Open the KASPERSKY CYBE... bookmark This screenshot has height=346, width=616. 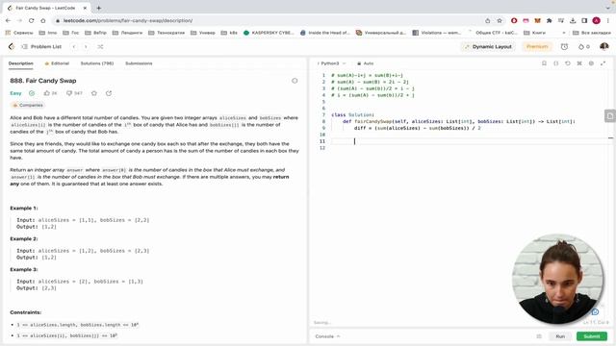pyautogui.click(x=269, y=33)
